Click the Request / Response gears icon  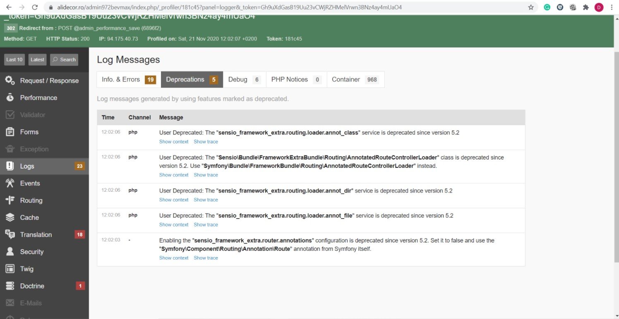tap(10, 81)
